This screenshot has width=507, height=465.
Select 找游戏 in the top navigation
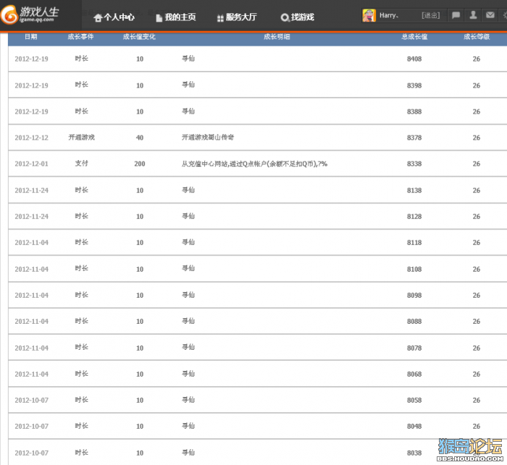[298, 17]
